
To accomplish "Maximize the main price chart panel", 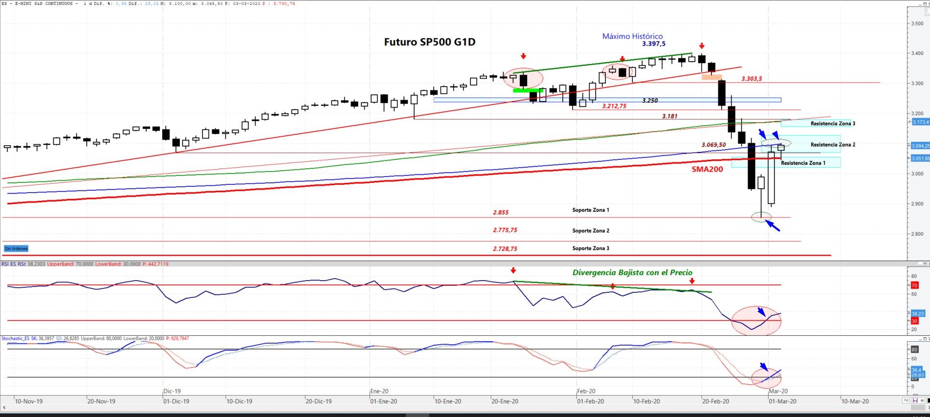I will point(926,3).
